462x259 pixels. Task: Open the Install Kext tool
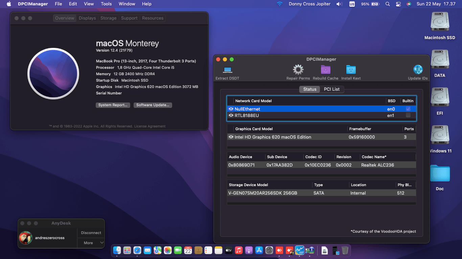pos(351,70)
